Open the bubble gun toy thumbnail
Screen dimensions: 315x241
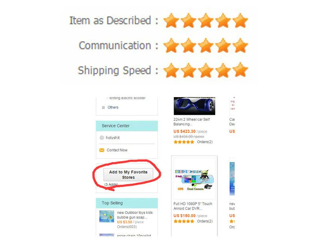(x=107, y=216)
